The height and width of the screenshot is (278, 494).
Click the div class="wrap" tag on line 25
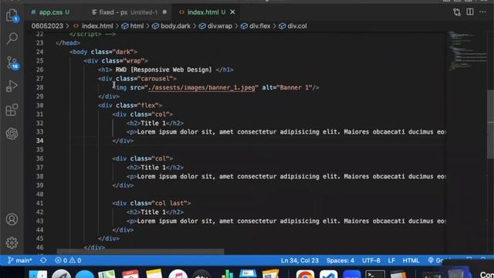(x=116, y=60)
